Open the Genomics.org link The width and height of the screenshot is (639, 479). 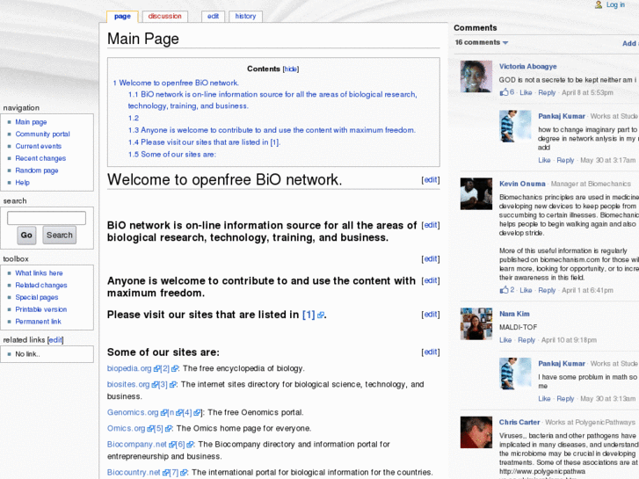click(133, 412)
